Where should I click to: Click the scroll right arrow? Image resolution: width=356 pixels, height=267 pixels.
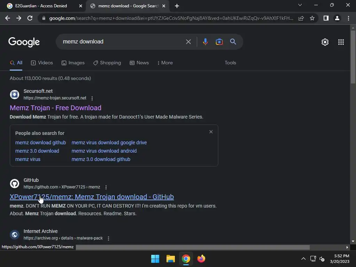tap(347, 247)
